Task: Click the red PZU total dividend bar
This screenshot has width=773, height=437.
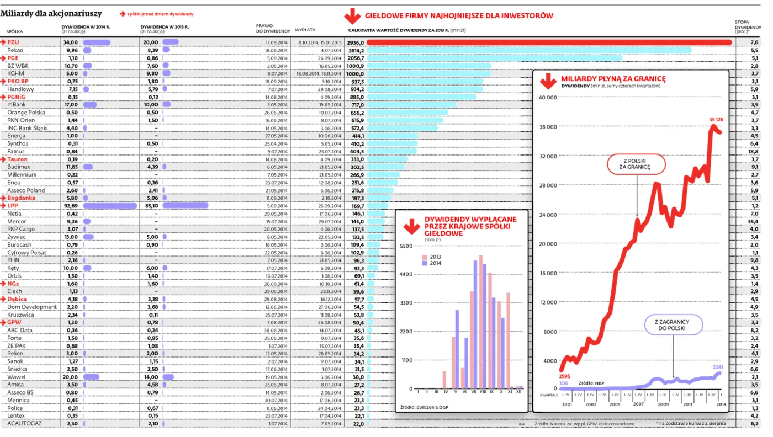Action: [x=549, y=42]
